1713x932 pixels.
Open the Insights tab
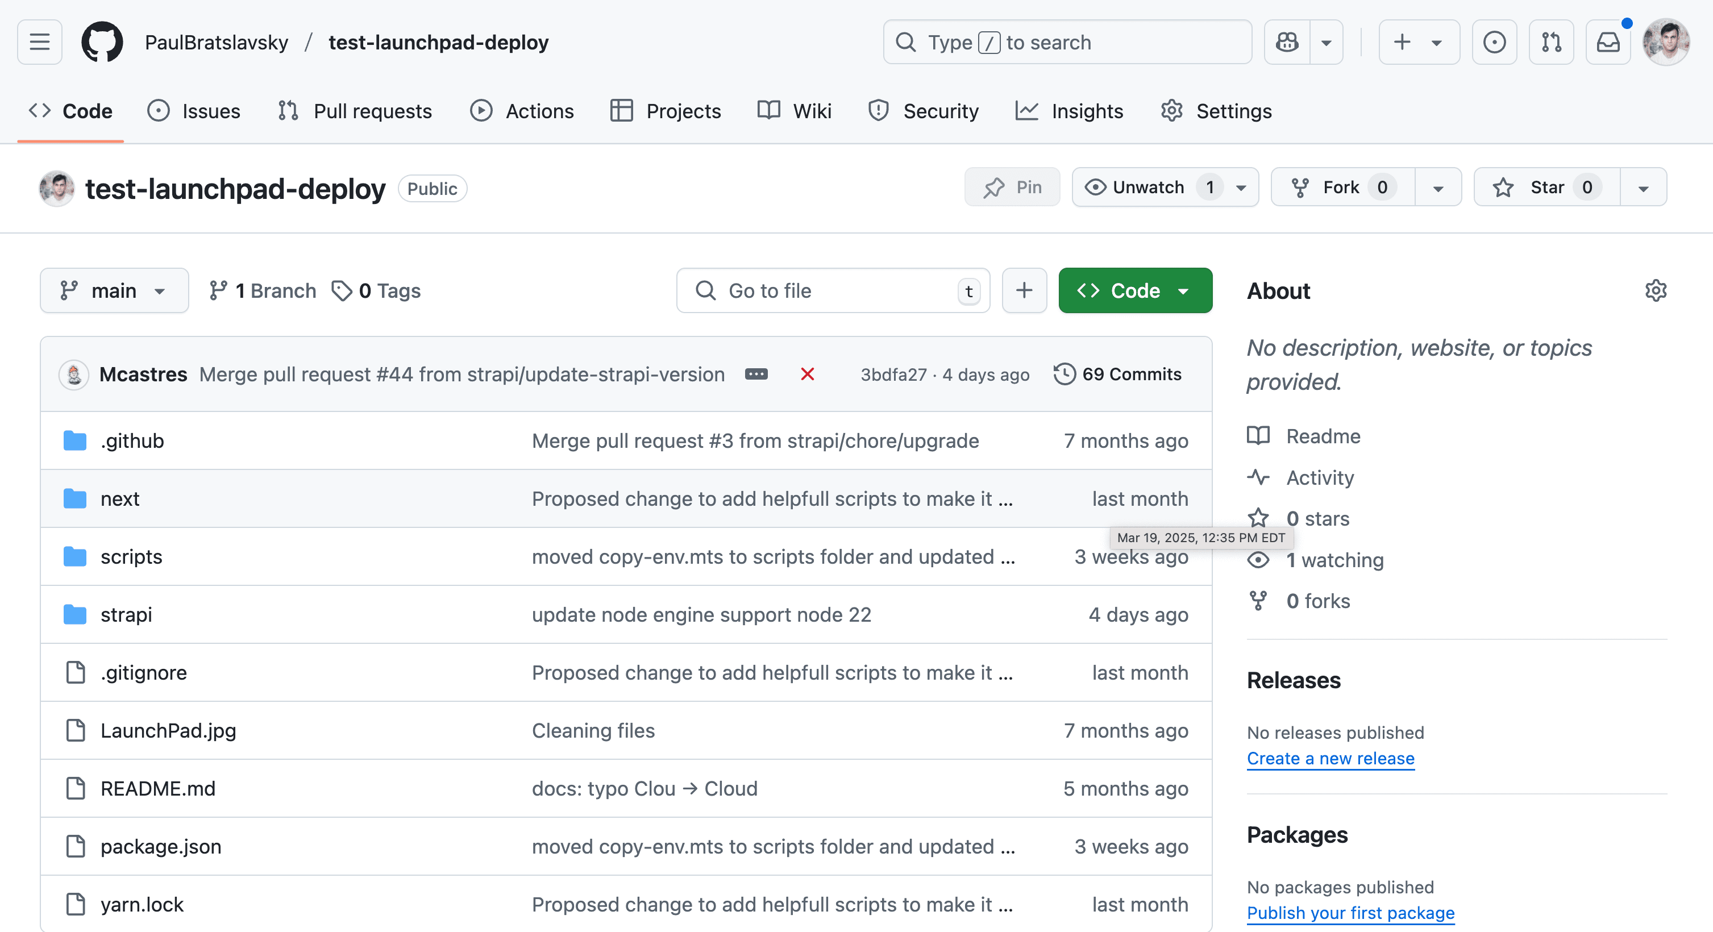pos(1069,110)
